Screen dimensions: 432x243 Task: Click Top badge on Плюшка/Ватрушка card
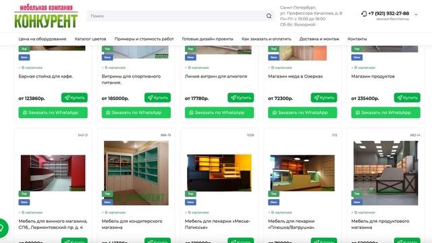tap(274, 194)
